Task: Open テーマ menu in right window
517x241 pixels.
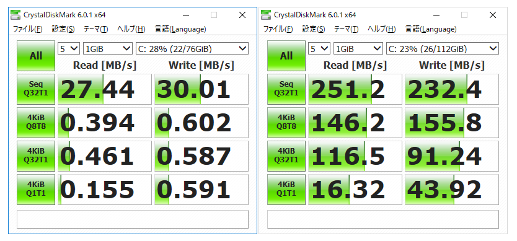Action: [x=346, y=29]
